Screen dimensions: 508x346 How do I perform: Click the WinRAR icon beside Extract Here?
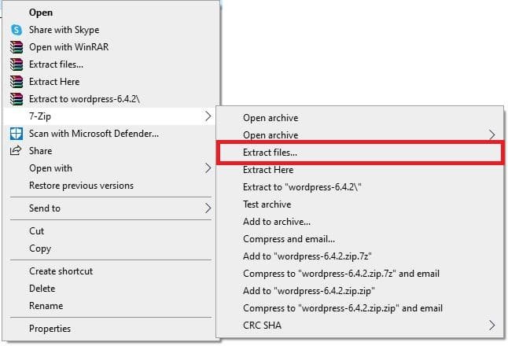pos(16,82)
